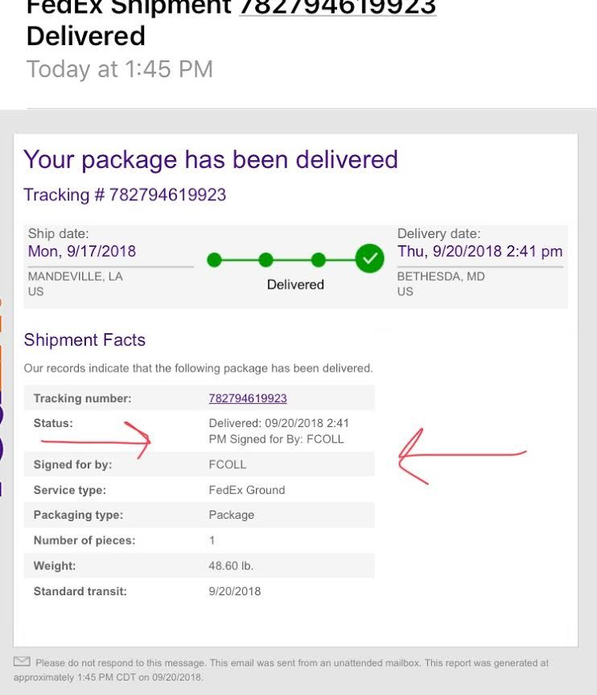Screen dimensions: 597x695
Task: Click the envelope icon in the footer
Action: (22, 662)
